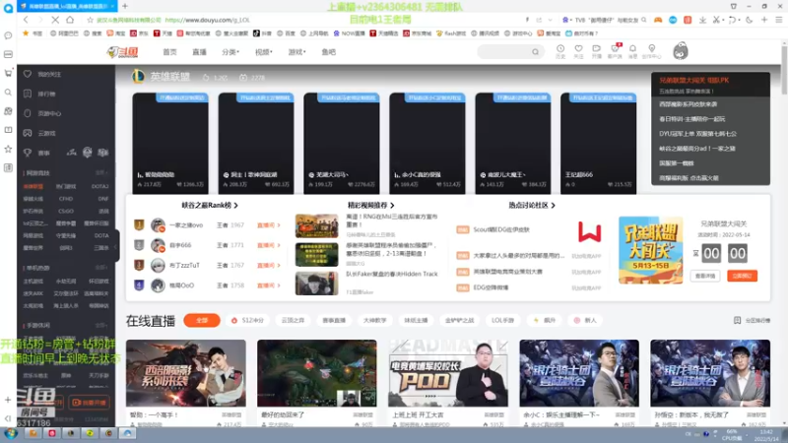Select the 大神教学 filter tab
This screenshot has height=443, width=788.
[x=374, y=320]
